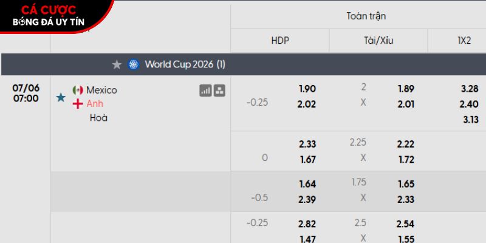Viewport: 486px width, 243px height.
Task: Pick draw odds 3.13
Action: coord(471,120)
